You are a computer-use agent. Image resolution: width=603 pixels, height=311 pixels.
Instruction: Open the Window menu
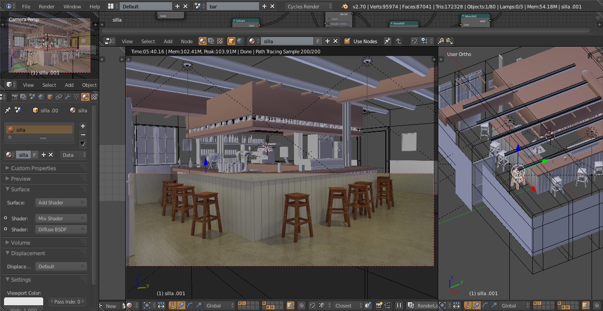click(x=72, y=7)
